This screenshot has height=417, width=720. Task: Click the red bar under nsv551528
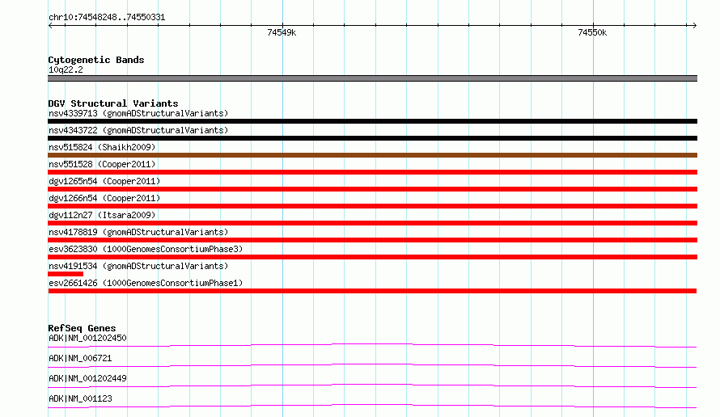pyautogui.click(x=372, y=172)
